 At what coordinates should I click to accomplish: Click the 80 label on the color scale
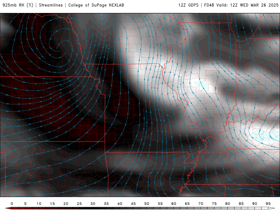click(228, 204)
